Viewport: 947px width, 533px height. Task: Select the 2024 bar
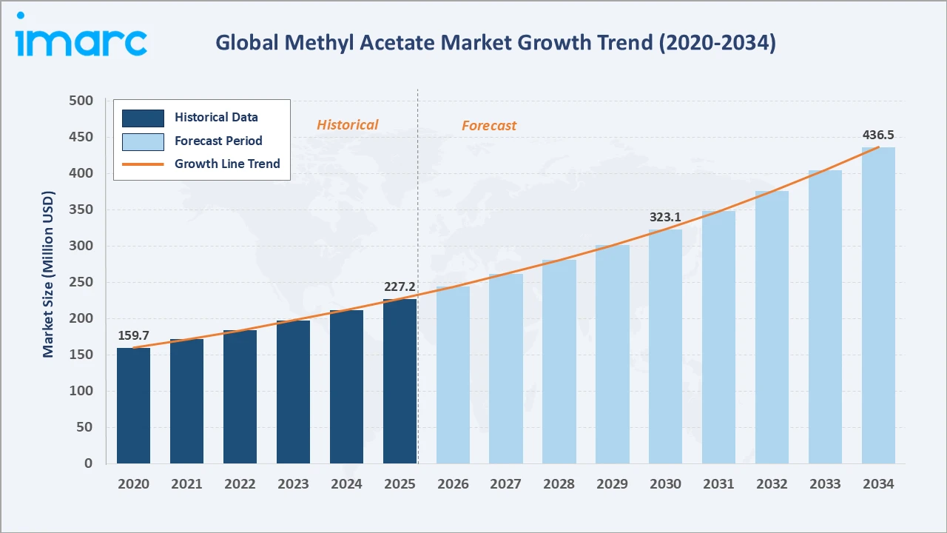tap(346, 387)
